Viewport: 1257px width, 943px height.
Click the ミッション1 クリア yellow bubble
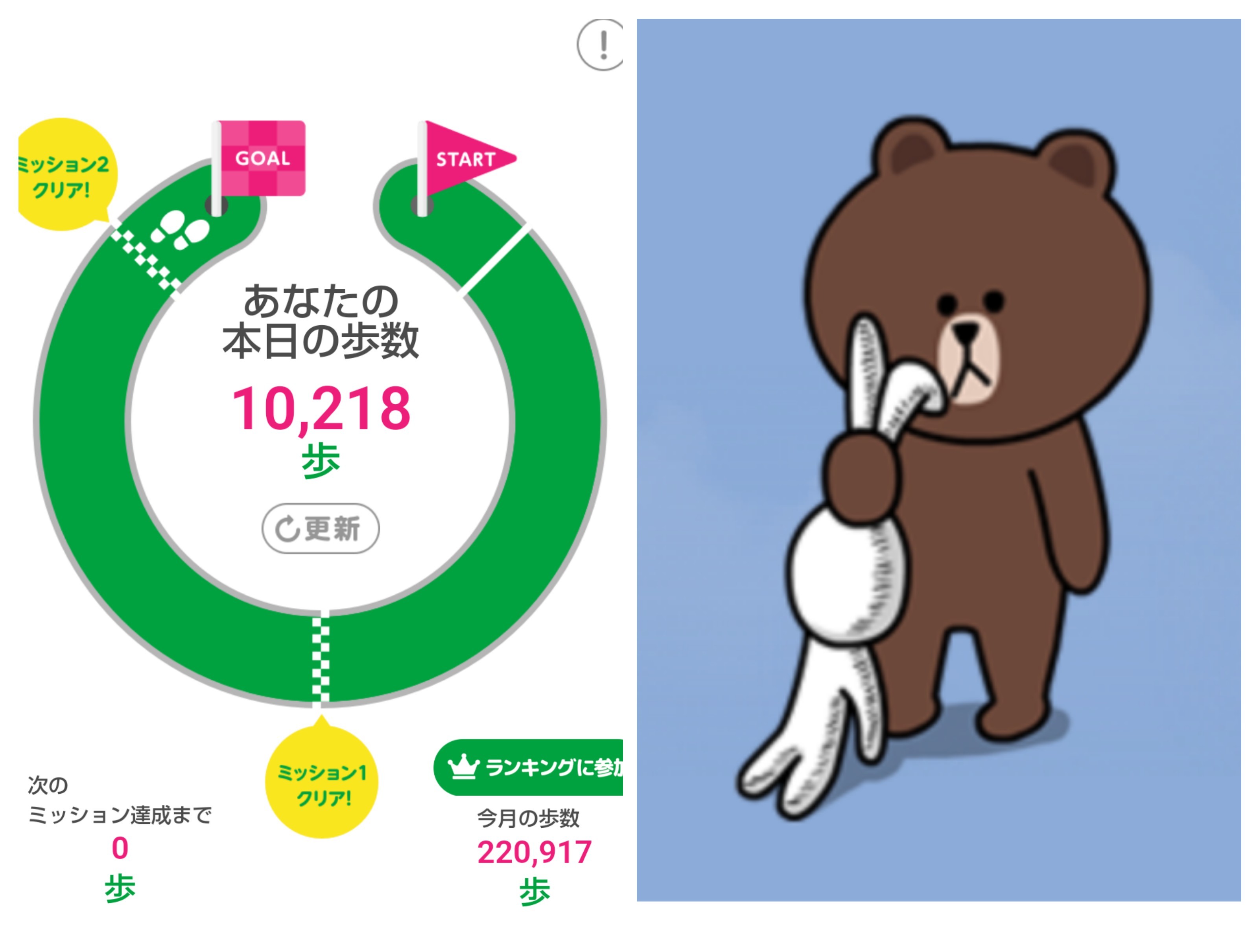[x=322, y=778]
